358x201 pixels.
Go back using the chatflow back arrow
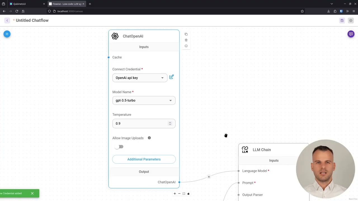[7, 20]
